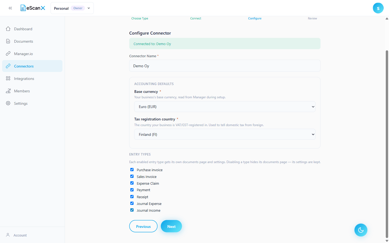Screen dimensions: 389x243
Task: Click the scrollbar up arrow
Action: (x=387, y=19)
